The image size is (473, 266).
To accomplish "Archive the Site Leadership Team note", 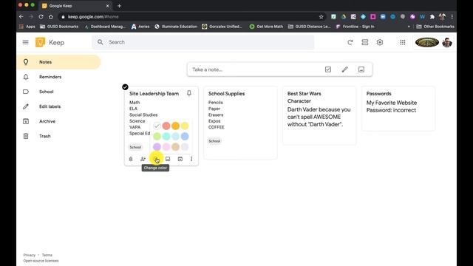I will (180, 159).
